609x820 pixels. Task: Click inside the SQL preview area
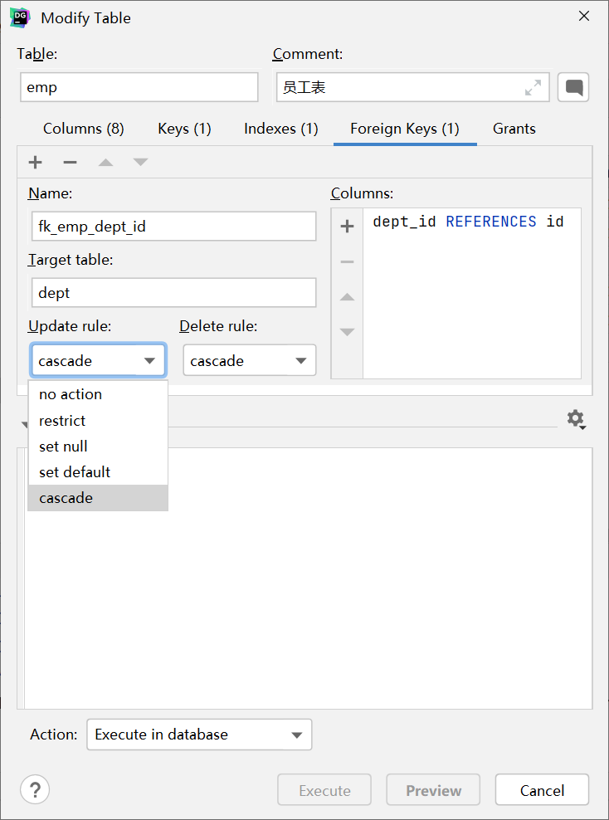[309, 578]
